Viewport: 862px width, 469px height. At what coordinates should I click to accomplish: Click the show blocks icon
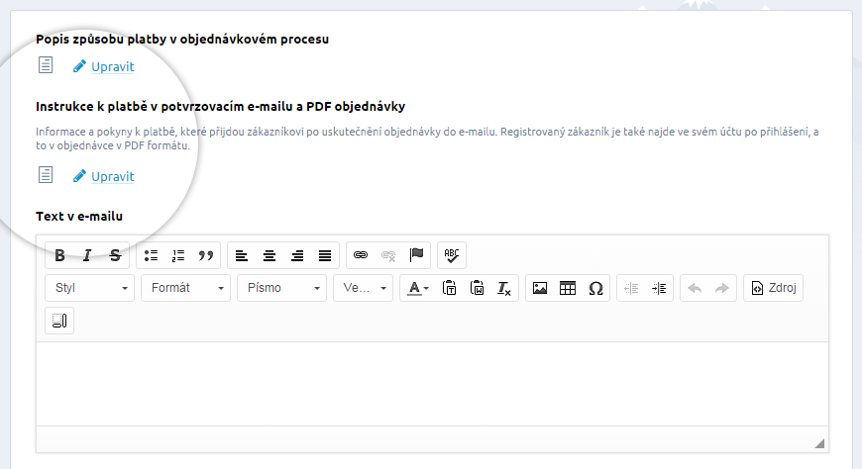(x=59, y=321)
